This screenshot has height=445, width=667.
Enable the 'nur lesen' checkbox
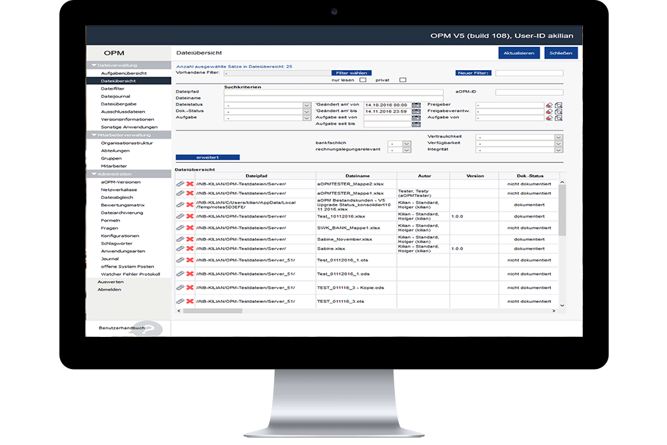pos(364,79)
